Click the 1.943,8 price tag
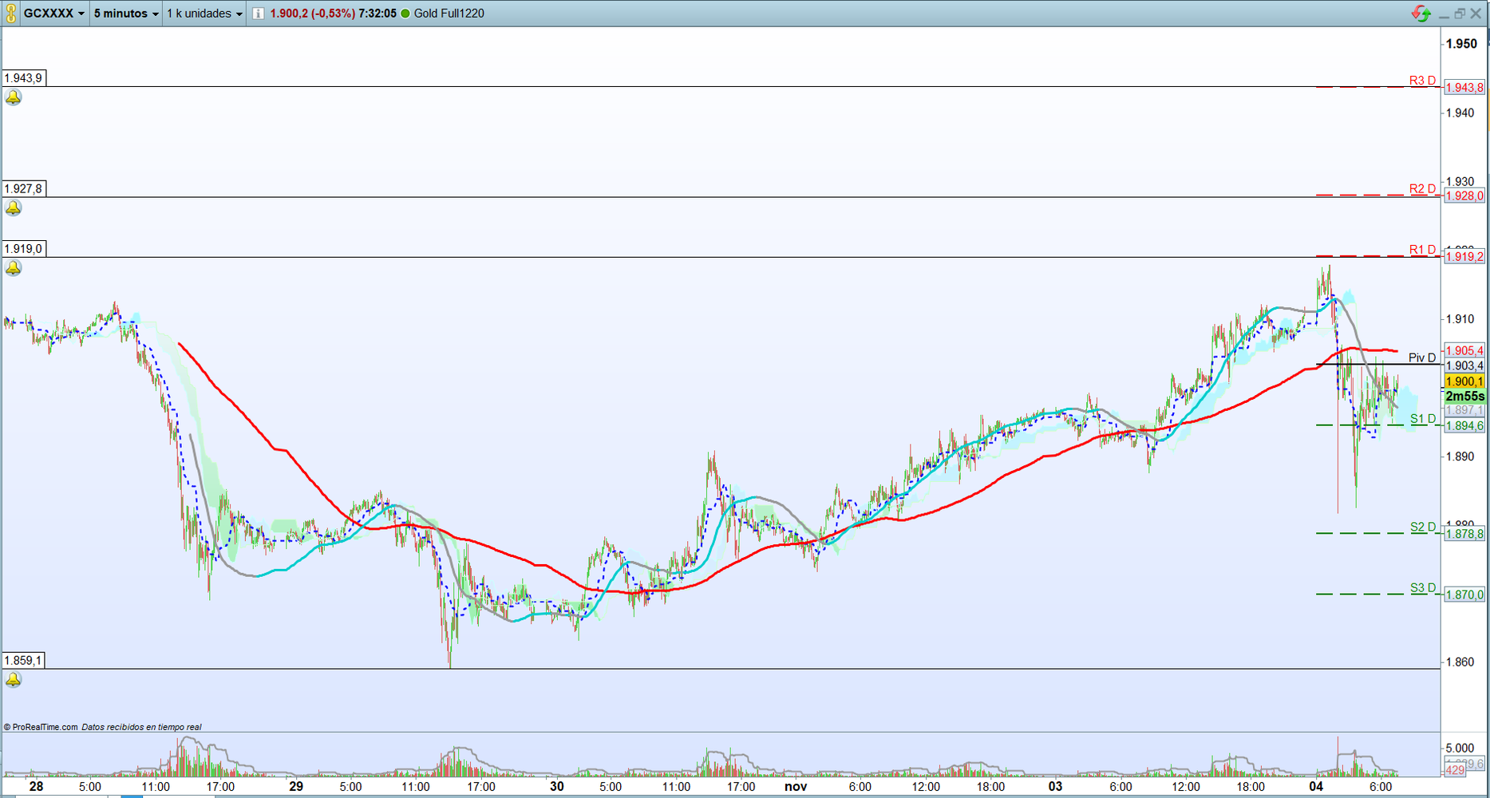The height and width of the screenshot is (798, 1490). pyautogui.click(x=1465, y=88)
